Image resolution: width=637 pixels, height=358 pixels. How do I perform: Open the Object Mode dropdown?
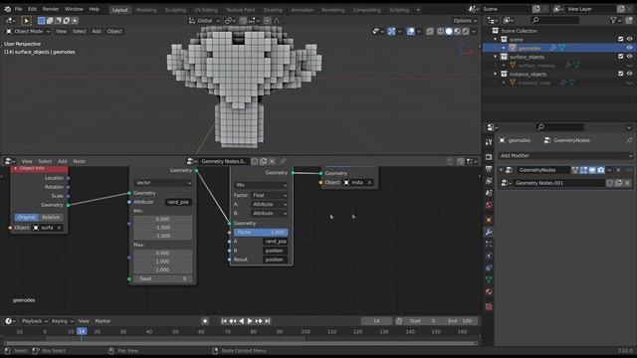pos(28,31)
